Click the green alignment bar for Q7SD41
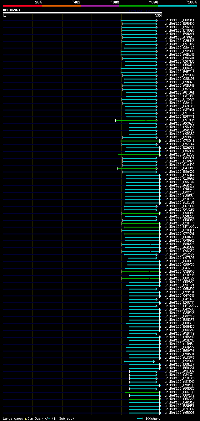Screen dimensions: 200x421 [x=141, y=141]
